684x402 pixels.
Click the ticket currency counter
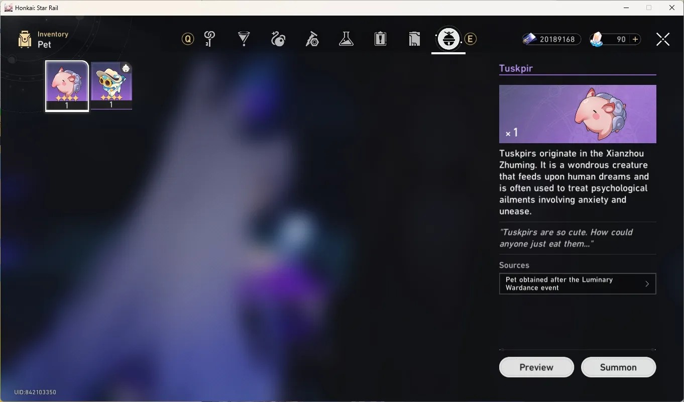551,39
